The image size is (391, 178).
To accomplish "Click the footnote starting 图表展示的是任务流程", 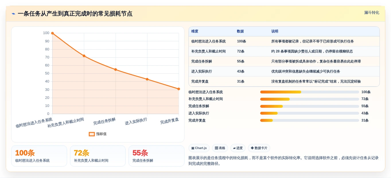I will point(283,161).
